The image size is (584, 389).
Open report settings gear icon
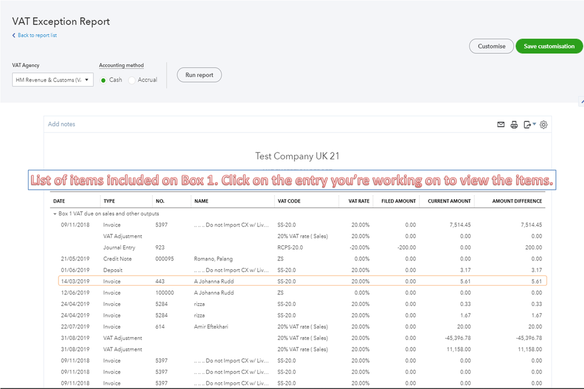544,125
